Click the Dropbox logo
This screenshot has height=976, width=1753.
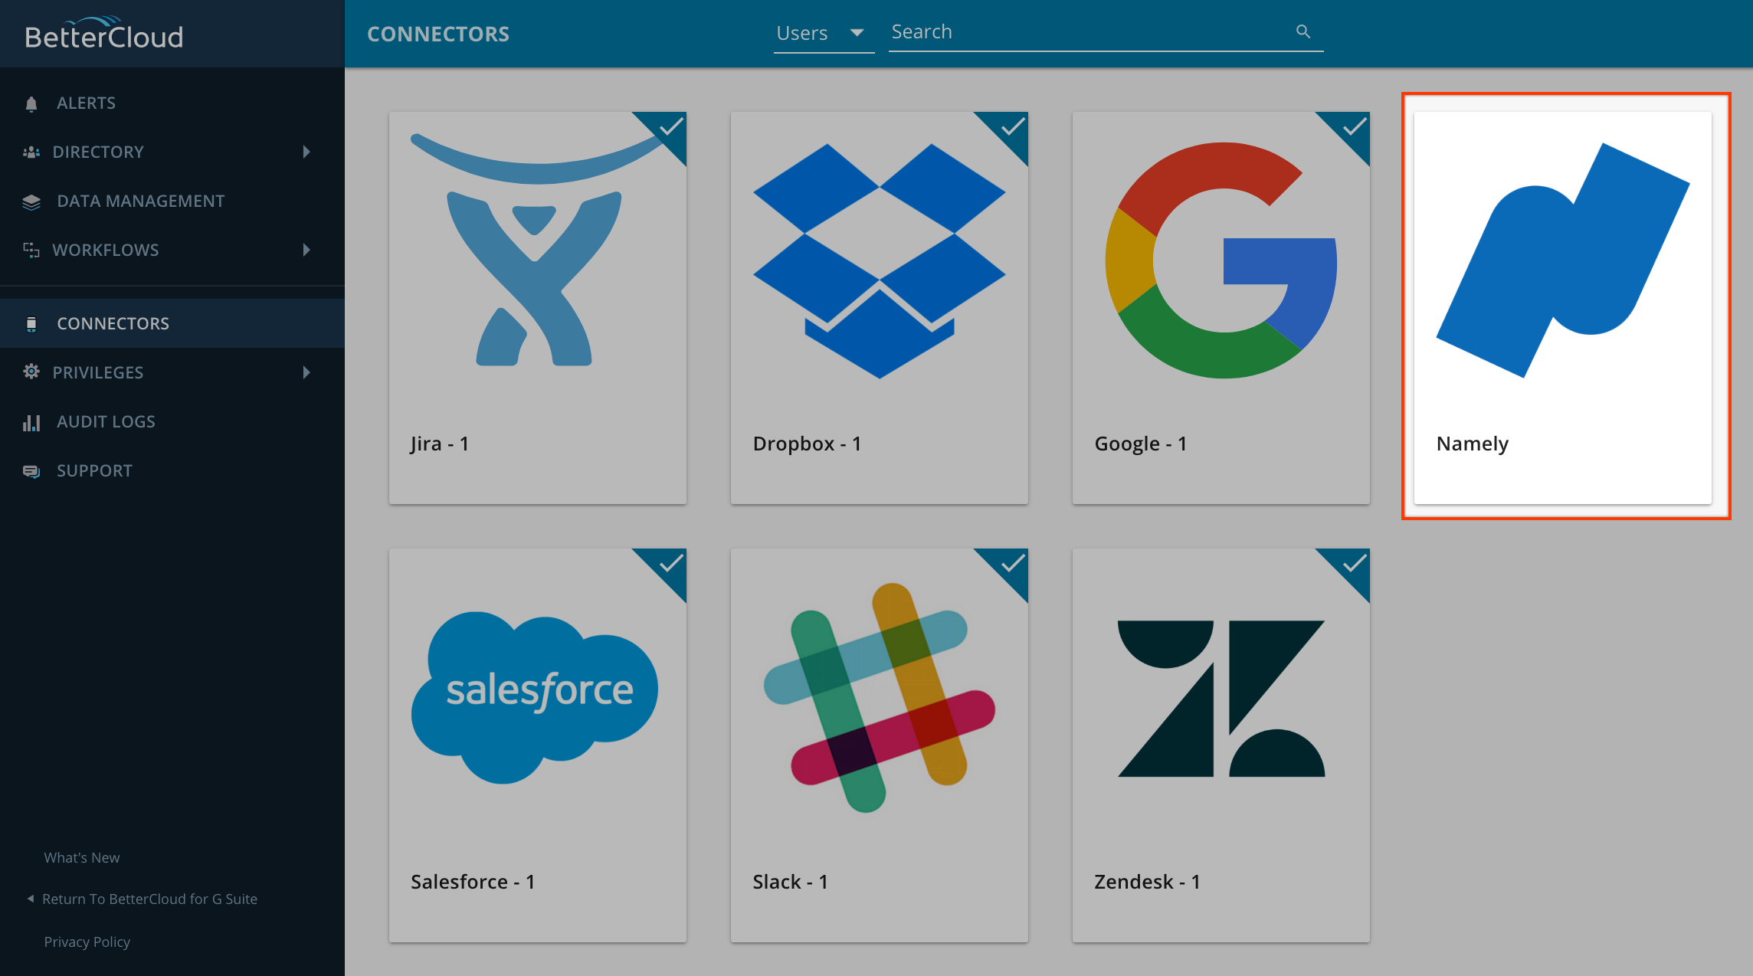click(x=880, y=260)
